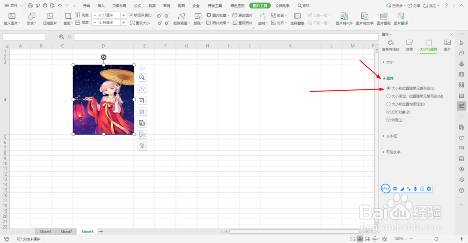The width and height of the screenshot is (468, 243).
Task: Add a new sheet with plus button
Action: (101, 231)
